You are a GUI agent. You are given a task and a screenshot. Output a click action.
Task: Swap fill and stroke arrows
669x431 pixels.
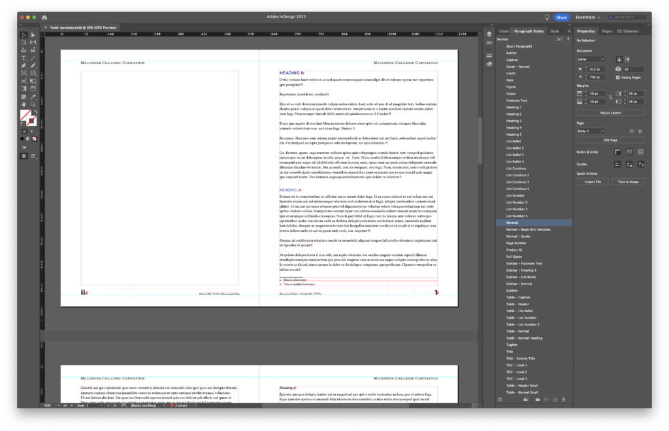pyautogui.click(x=35, y=112)
